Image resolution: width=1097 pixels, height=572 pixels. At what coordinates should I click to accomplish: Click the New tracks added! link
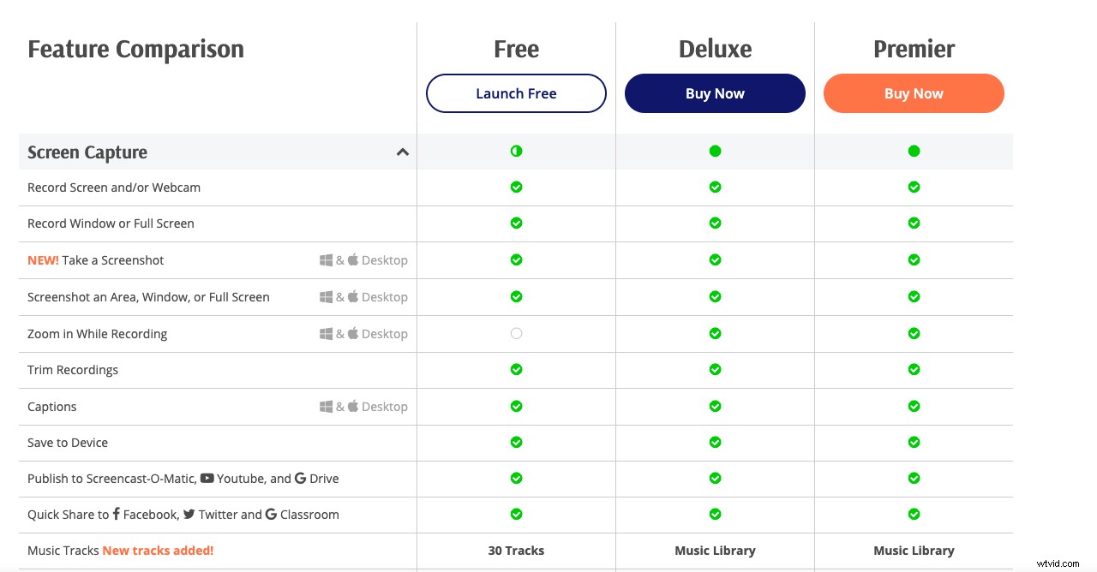tap(158, 551)
